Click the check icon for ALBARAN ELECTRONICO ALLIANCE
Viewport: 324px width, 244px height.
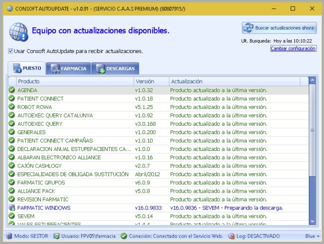12,157
